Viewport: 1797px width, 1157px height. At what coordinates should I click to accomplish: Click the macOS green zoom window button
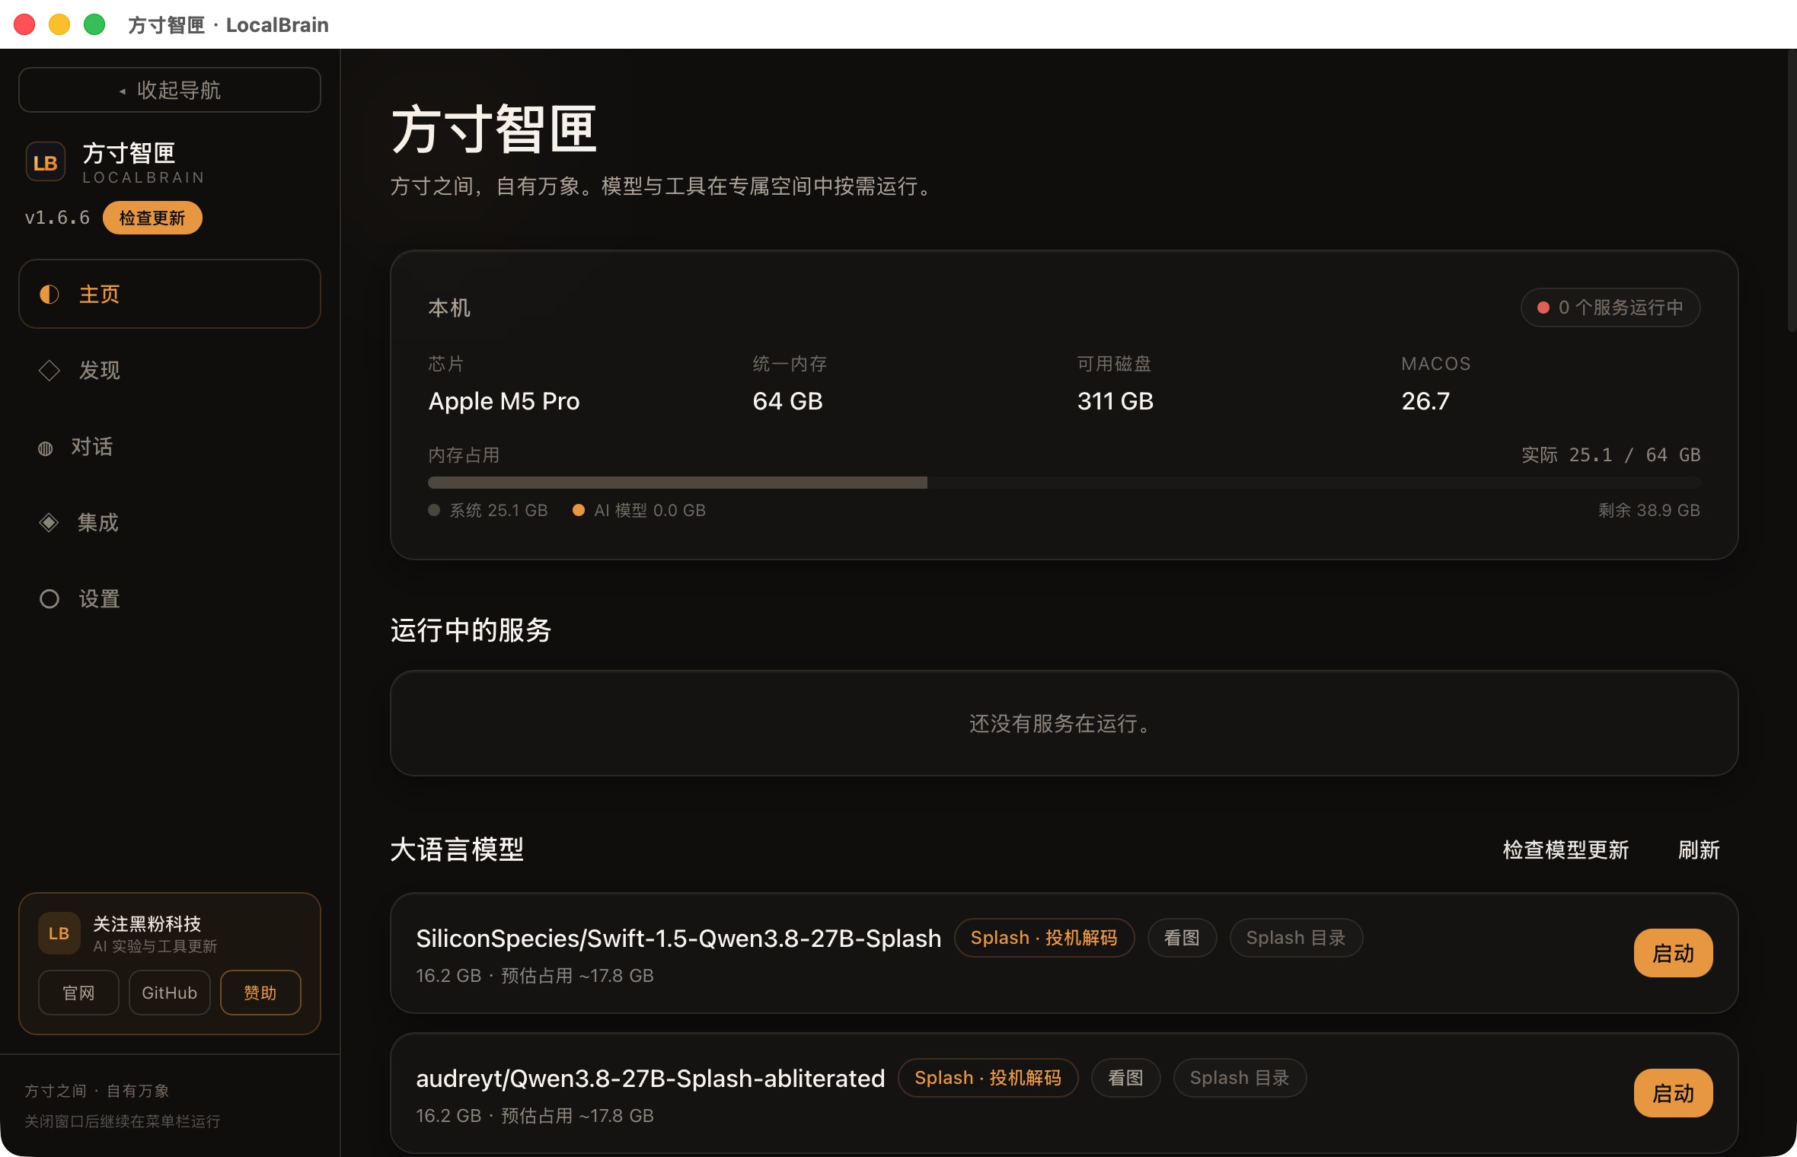point(94,24)
